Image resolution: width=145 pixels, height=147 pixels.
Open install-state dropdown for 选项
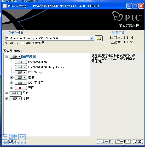point(21,77)
